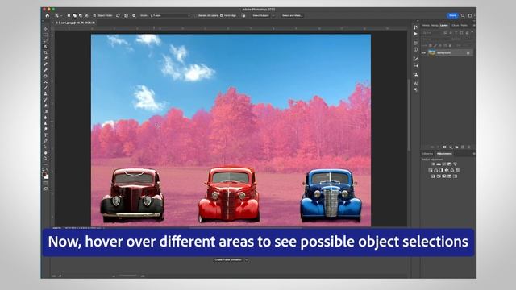Open the Select Subject dropdown arrow

(273, 15)
